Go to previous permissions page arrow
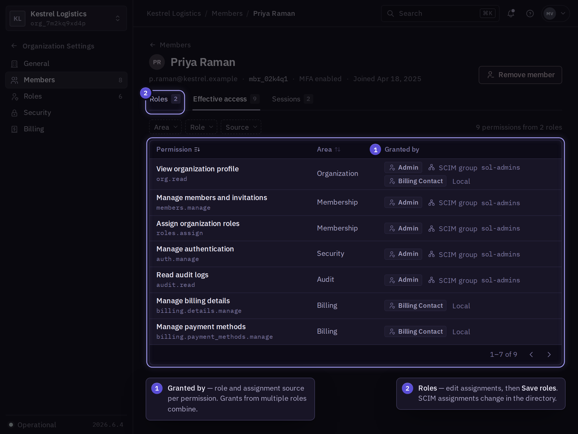This screenshot has width=578, height=434. 531,355
